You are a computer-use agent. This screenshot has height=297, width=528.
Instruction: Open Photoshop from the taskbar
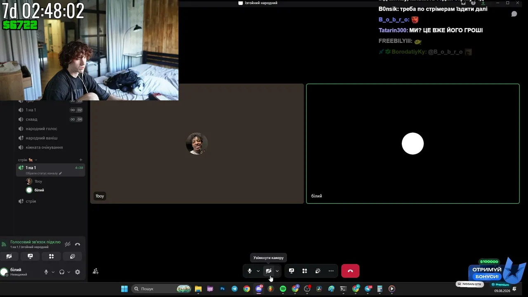222,289
